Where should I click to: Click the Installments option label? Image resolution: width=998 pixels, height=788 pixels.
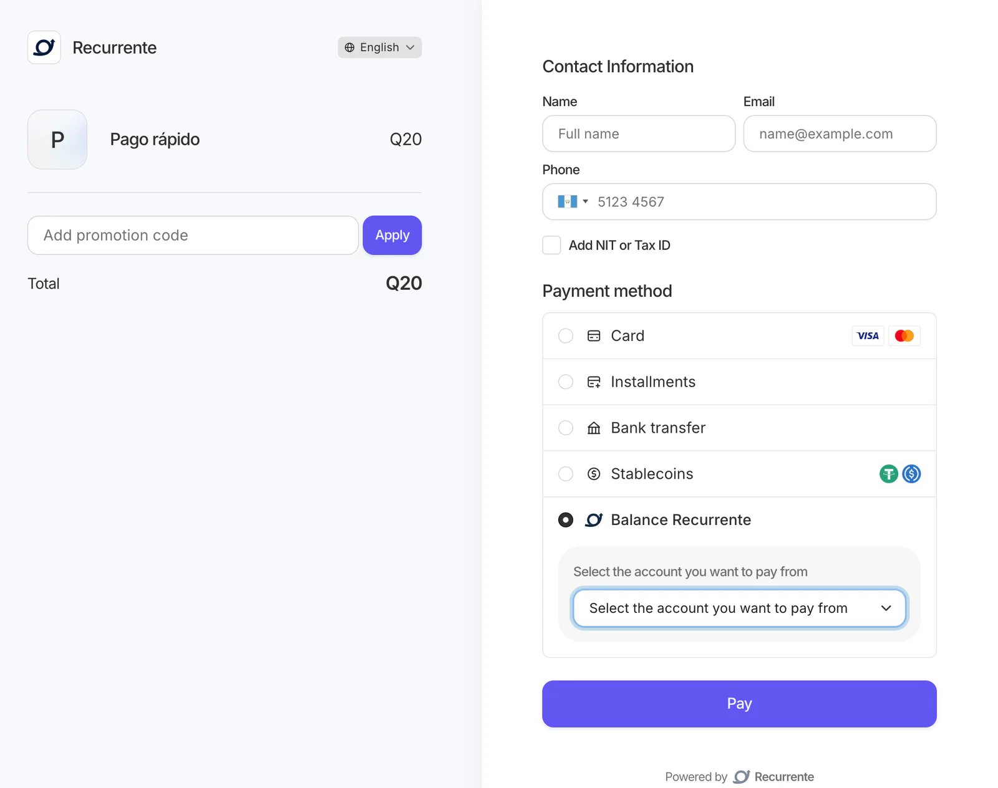(653, 382)
